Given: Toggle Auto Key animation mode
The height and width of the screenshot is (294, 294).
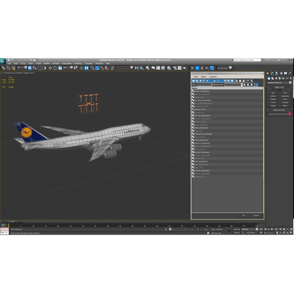Looking at the screenshot, I should pyautogui.click(x=237, y=229).
